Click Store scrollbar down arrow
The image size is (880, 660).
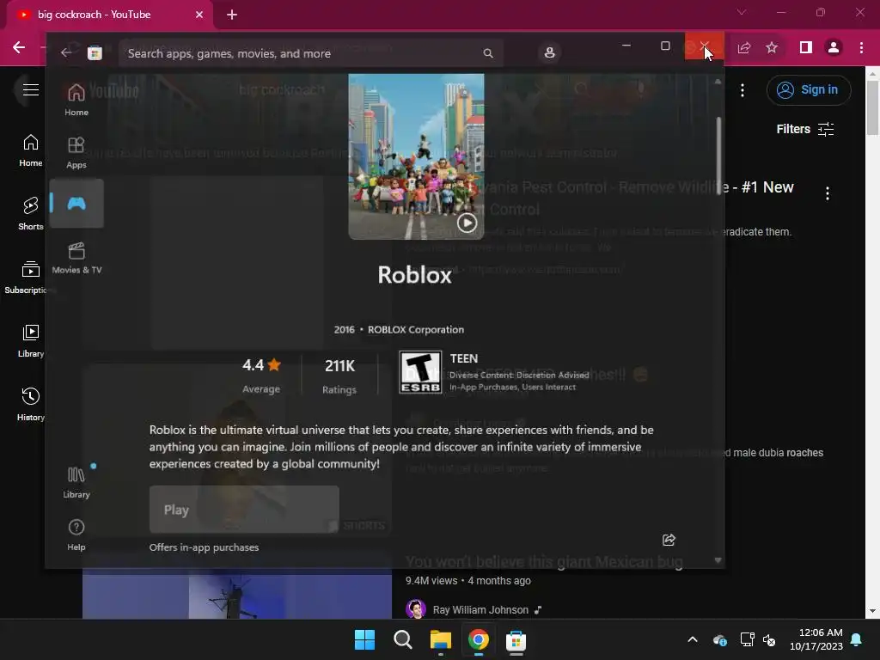click(718, 560)
